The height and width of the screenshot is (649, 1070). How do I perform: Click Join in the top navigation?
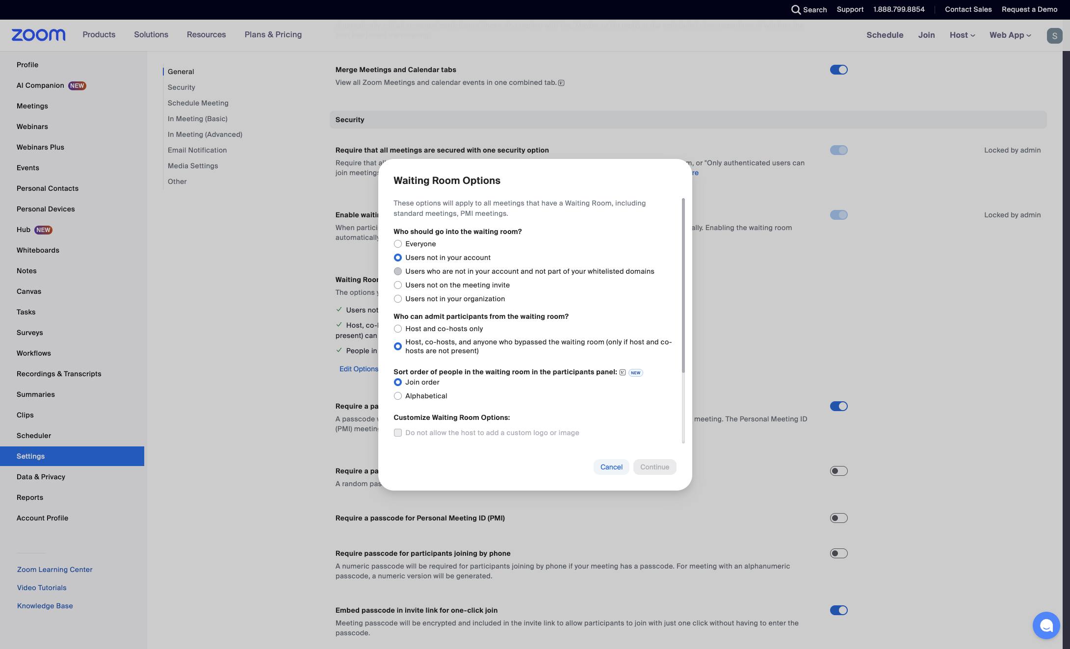pos(926,35)
